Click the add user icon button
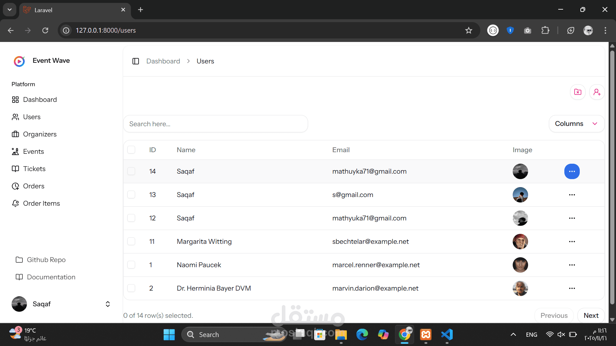The image size is (616, 346). click(597, 92)
